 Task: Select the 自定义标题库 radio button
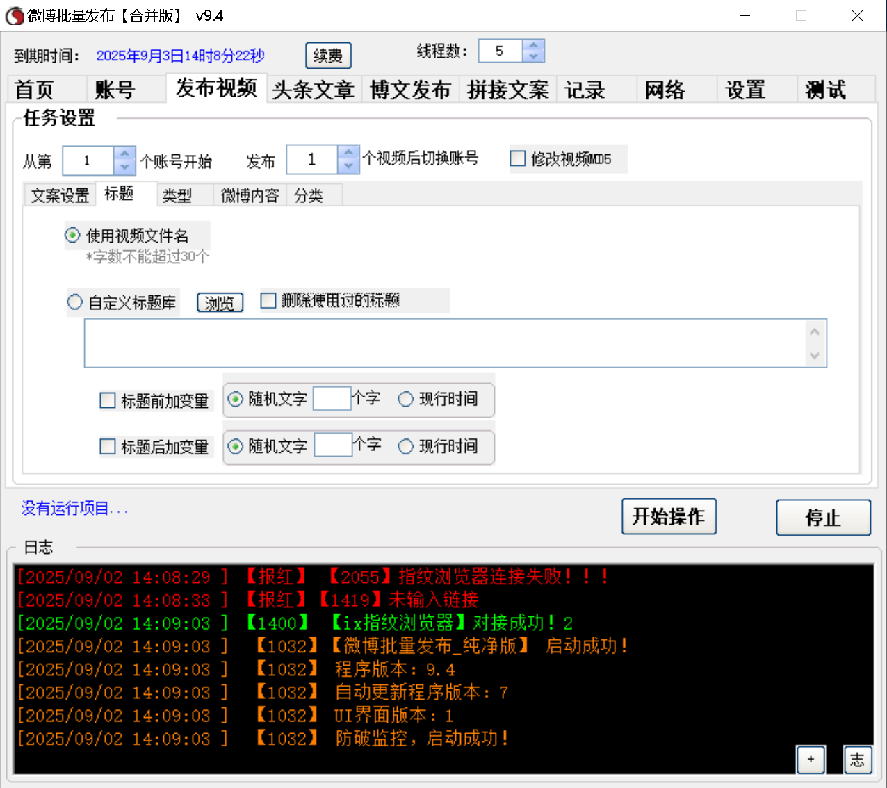coord(74,302)
